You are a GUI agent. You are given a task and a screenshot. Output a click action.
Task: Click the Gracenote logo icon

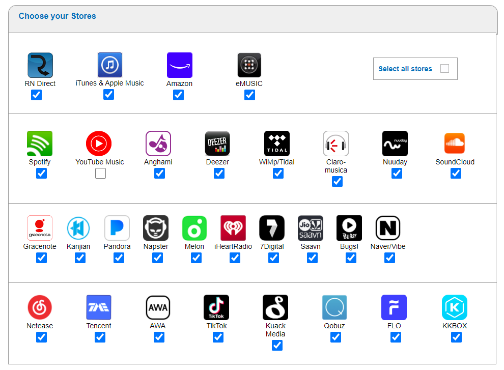(40, 228)
